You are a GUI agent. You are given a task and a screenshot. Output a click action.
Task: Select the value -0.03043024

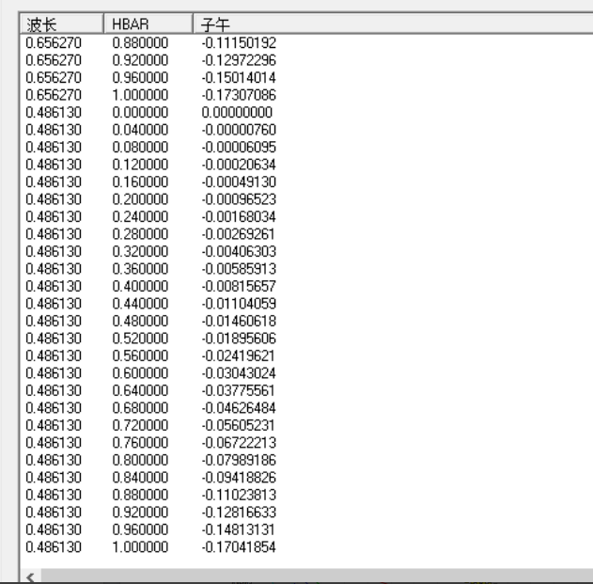click(239, 373)
